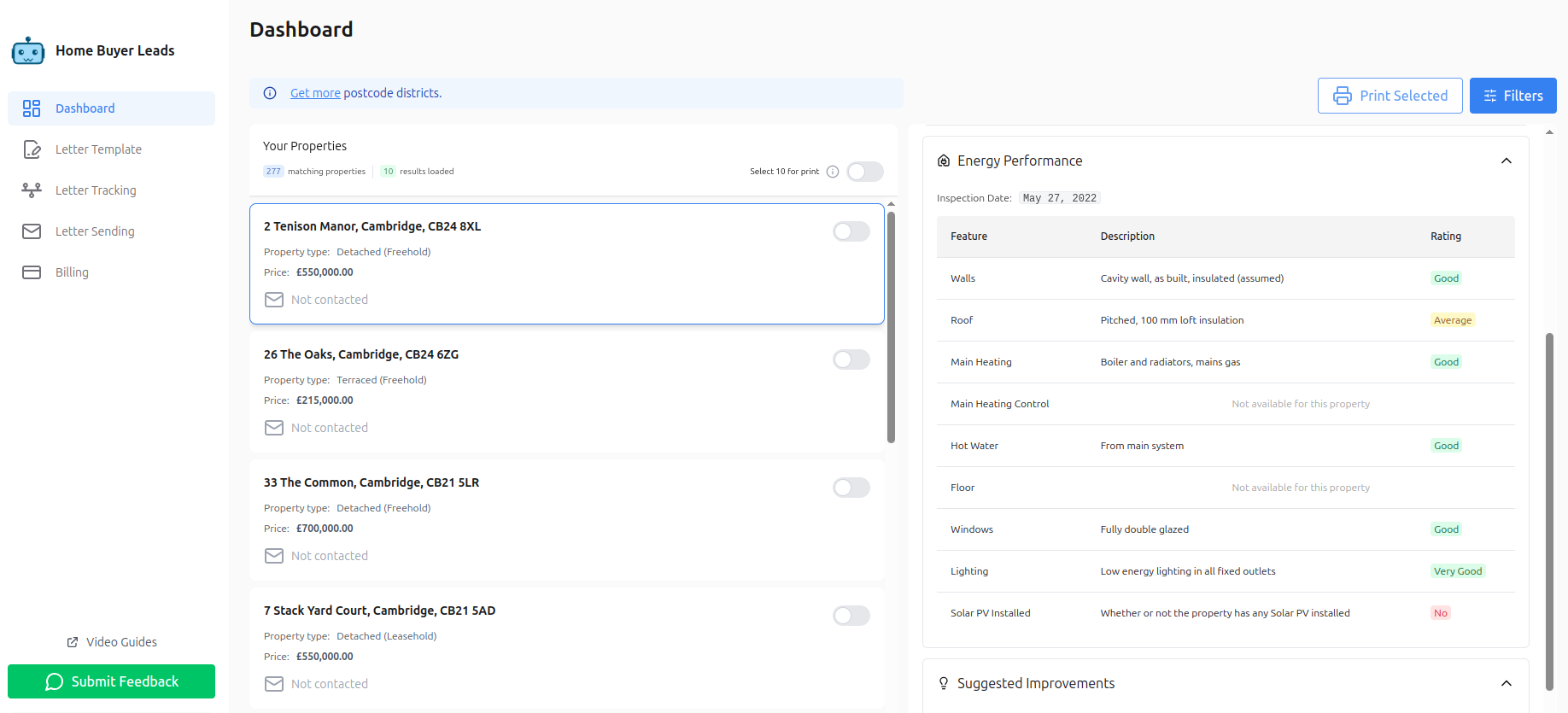Click 'Fully double glazed' description

1144,529
